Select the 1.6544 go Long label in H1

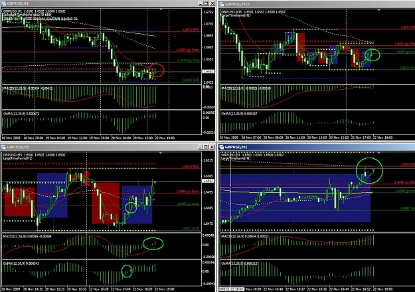[189, 61]
